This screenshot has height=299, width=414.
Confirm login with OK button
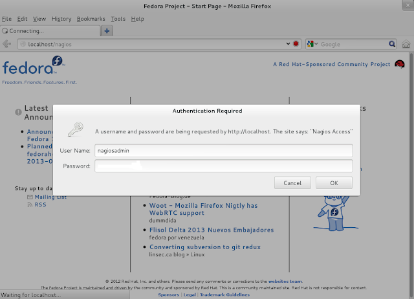334,183
